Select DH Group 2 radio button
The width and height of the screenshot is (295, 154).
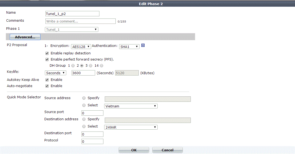point(82,66)
